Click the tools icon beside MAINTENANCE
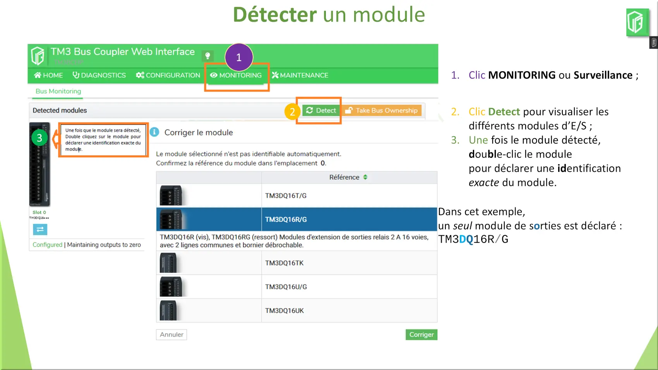The image size is (658, 370). 275,75
